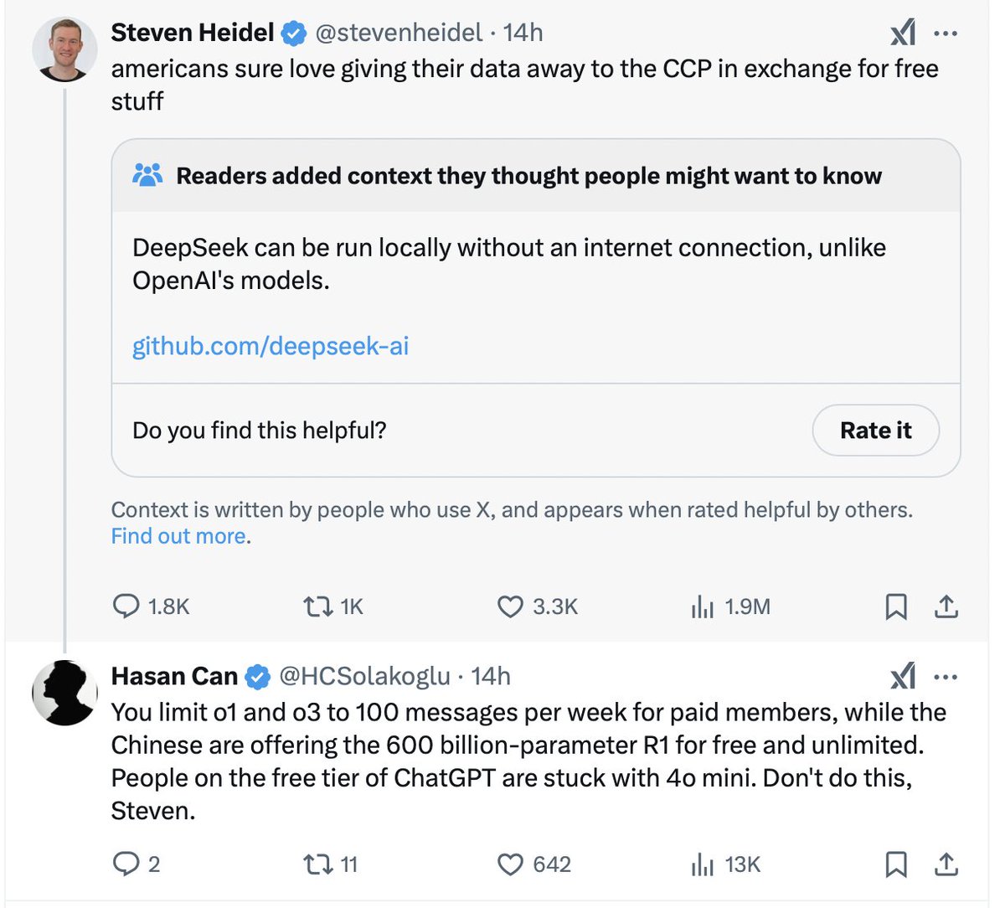The image size is (1005, 908).
Task: Bookmark Hasan Can's reply
Action: coord(896,864)
